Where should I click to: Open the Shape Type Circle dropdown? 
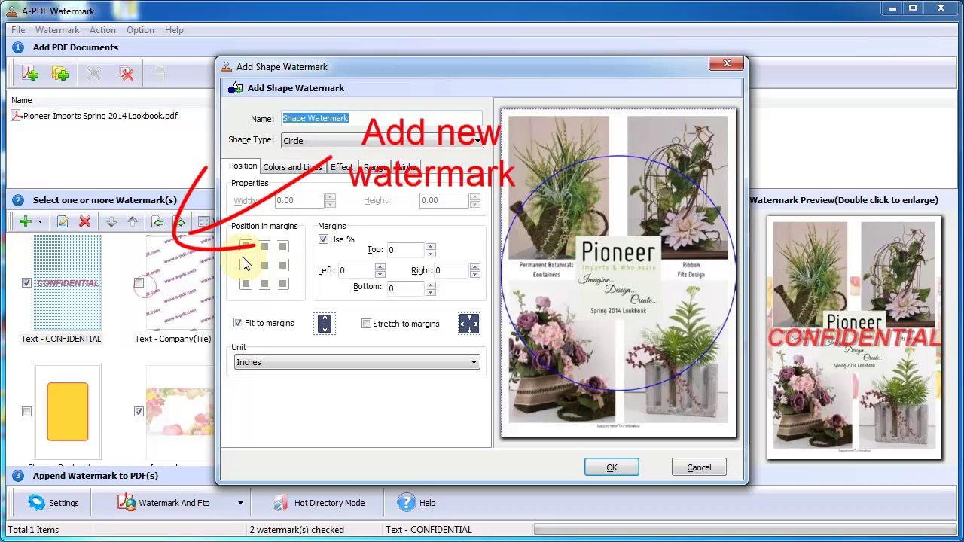(382, 141)
